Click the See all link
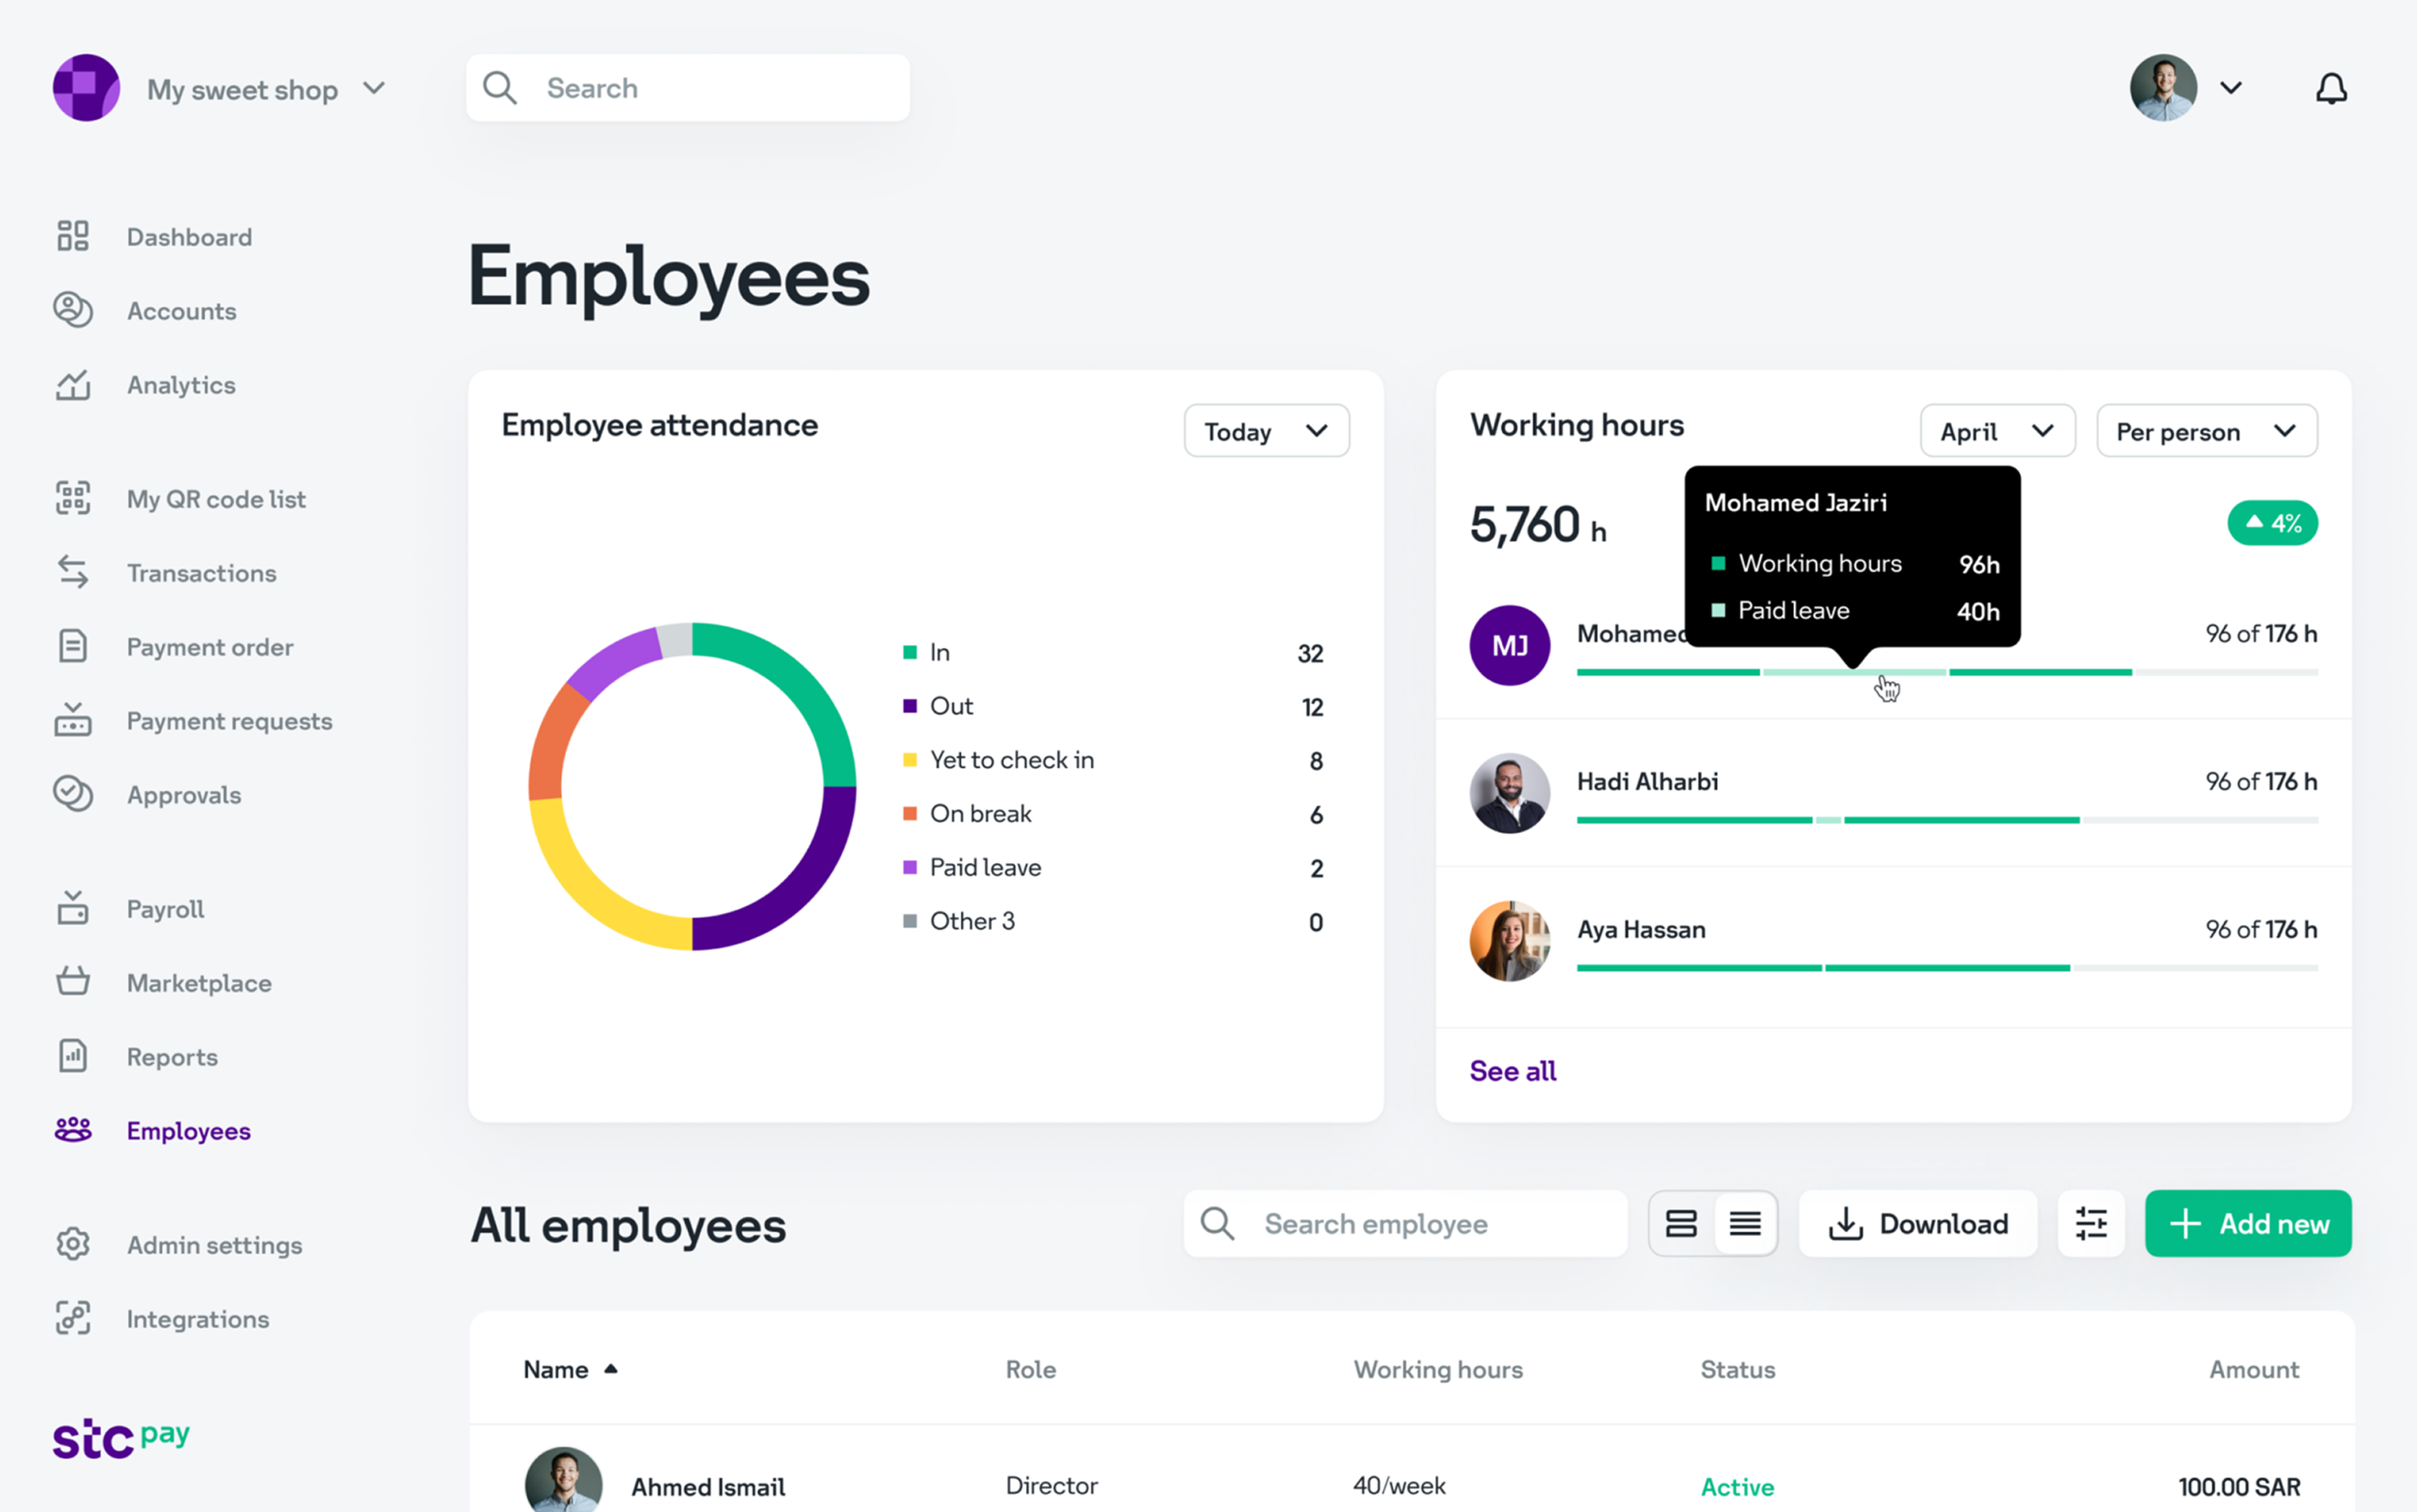The width and height of the screenshot is (2417, 1512). pyautogui.click(x=1512, y=1071)
